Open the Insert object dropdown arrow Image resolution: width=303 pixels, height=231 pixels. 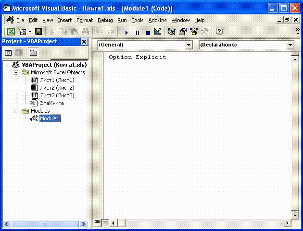pyautogui.click(x=30, y=32)
